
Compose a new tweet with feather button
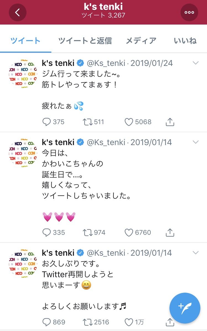point(185,308)
